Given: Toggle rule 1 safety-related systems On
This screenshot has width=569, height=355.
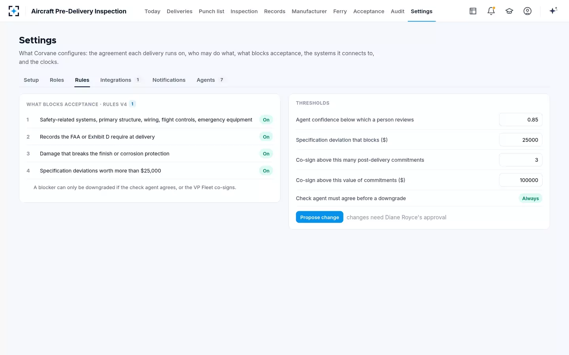Looking at the screenshot, I should (266, 120).
